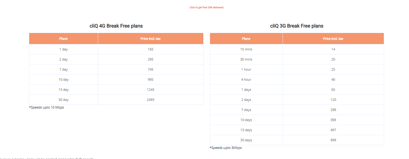This screenshot has width=409, height=159.
Task: Click price 120 for the 3G 2 days plan
Action: click(x=333, y=100)
